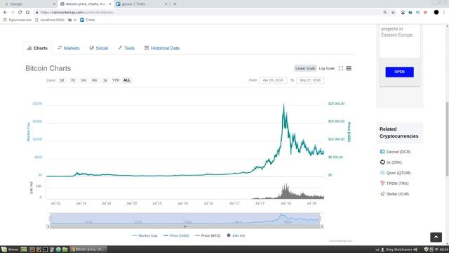Click the Stellar (XLM) coin icon

(x=382, y=194)
